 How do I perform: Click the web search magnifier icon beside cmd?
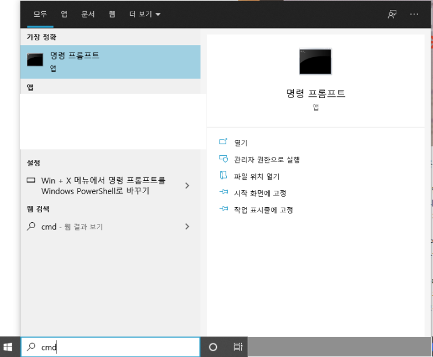pyautogui.click(x=31, y=226)
